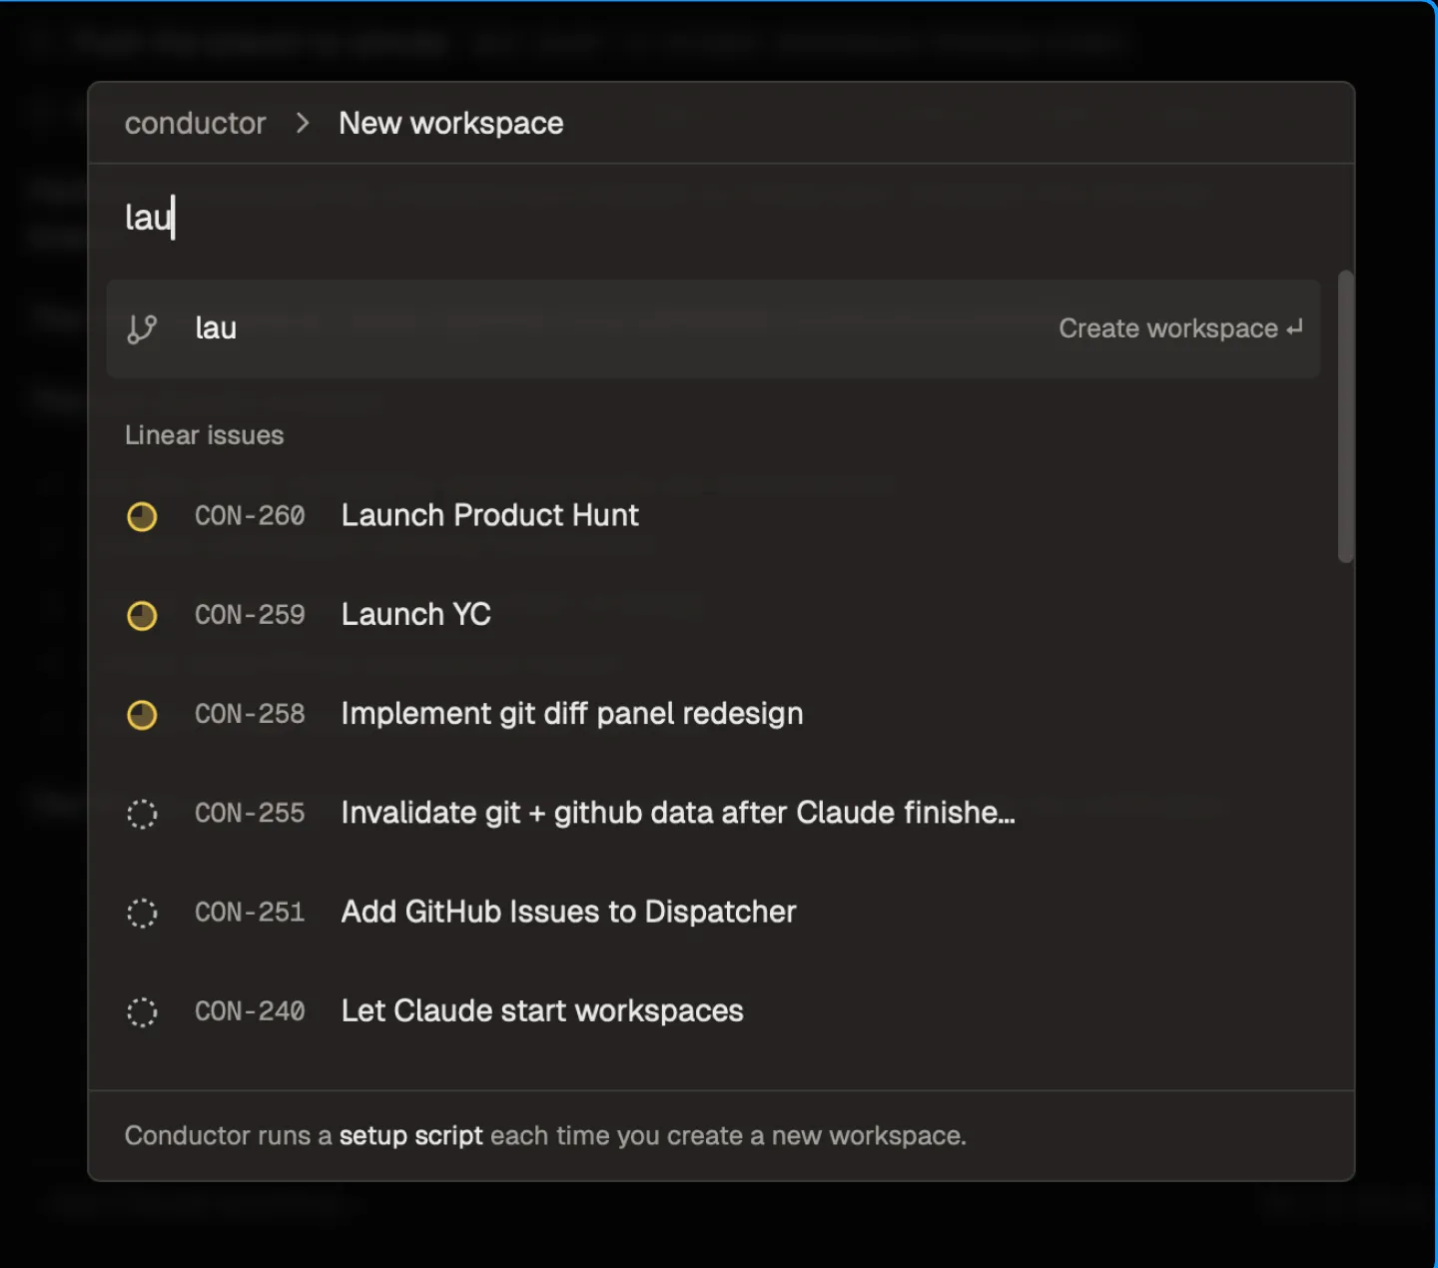This screenshot has height=1268, width=1438.
Task: Click the CON-240 issue identifier
Action: [x=250, y=1010]
